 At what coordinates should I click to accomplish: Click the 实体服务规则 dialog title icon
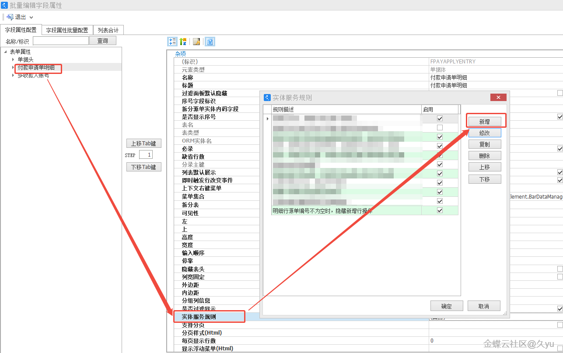pyautogui.click(x=267, y=97)
